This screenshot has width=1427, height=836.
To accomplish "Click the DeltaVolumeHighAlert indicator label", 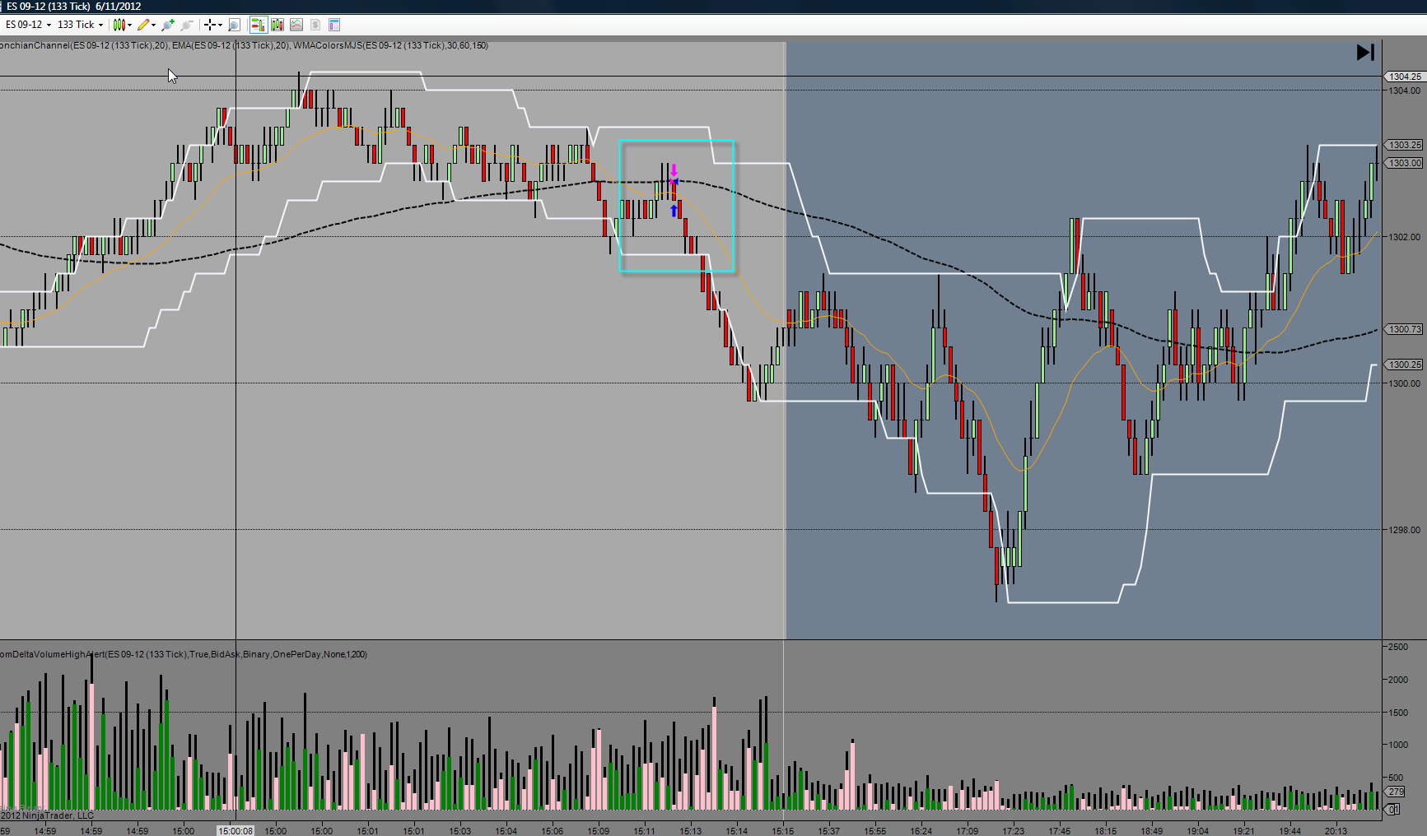I will pos(184,654).
